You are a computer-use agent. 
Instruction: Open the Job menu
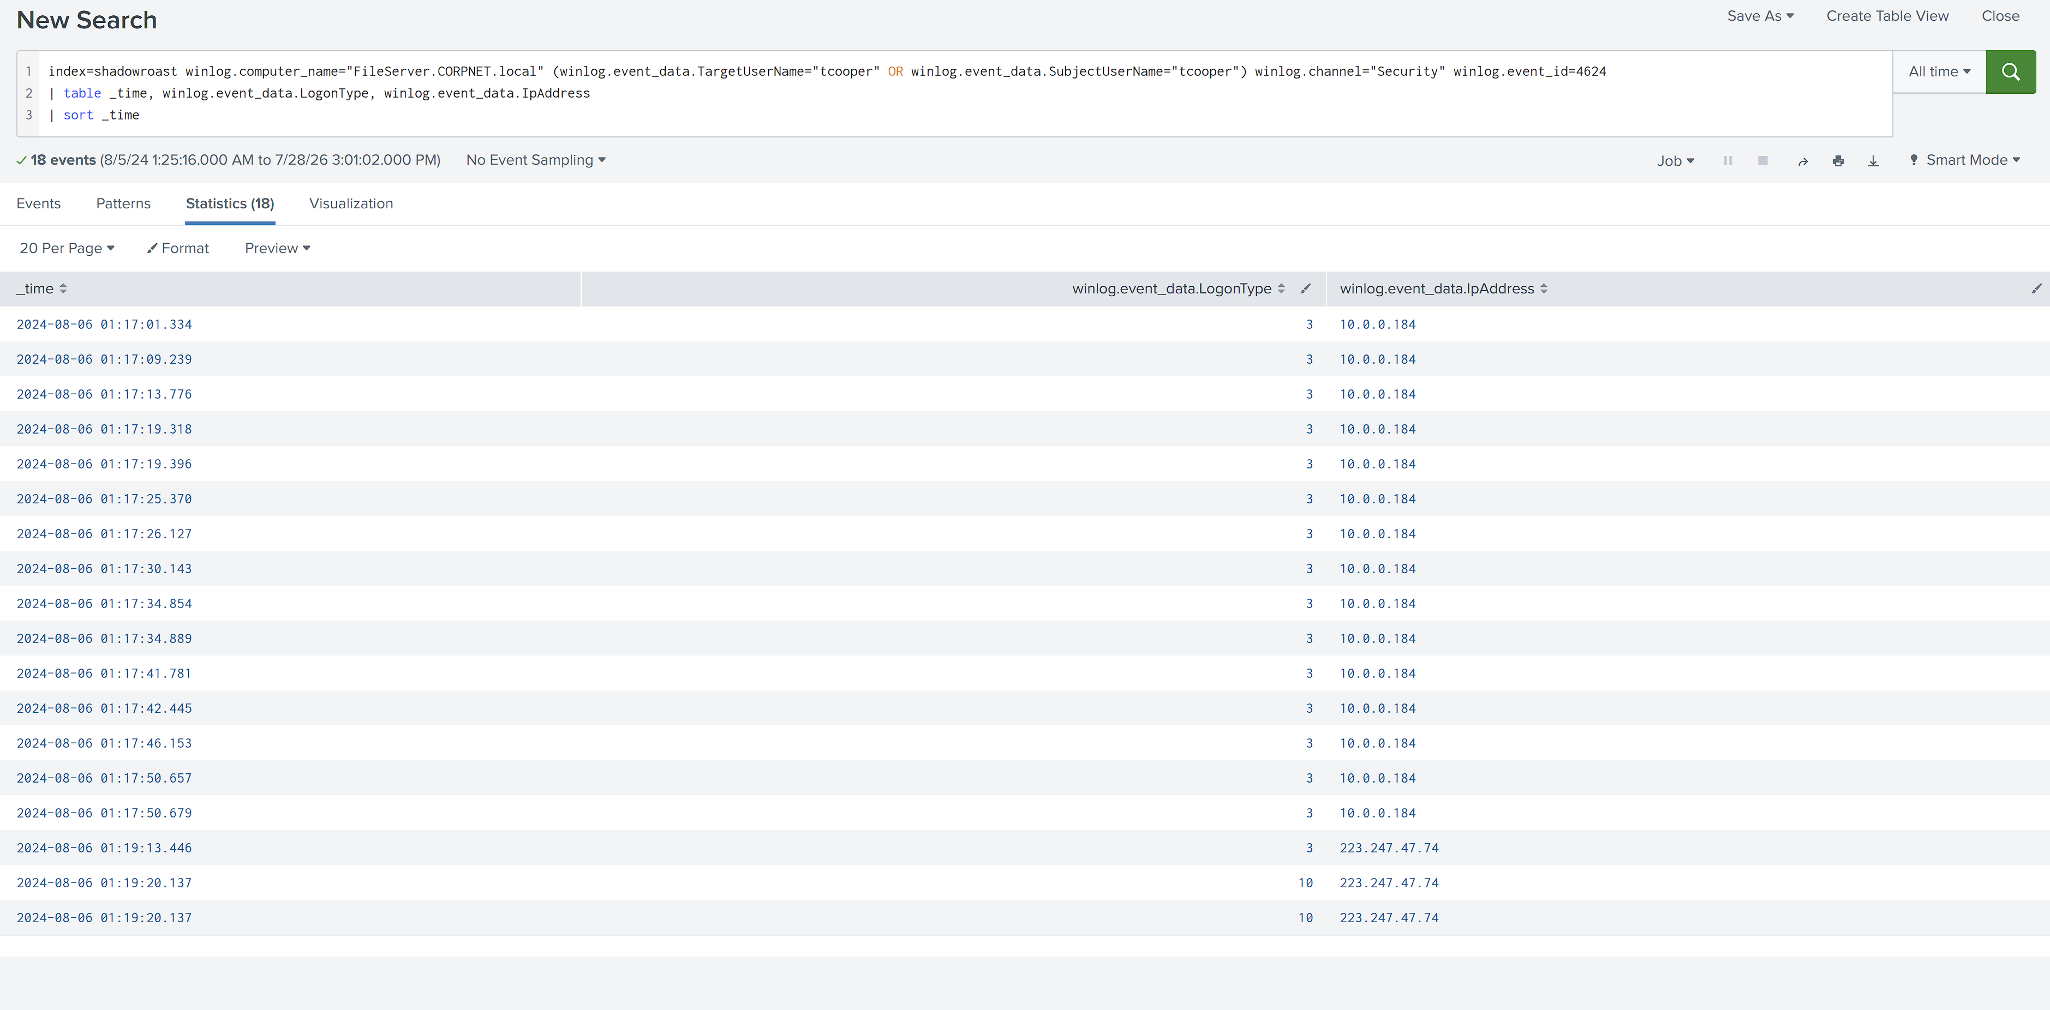1676,161
